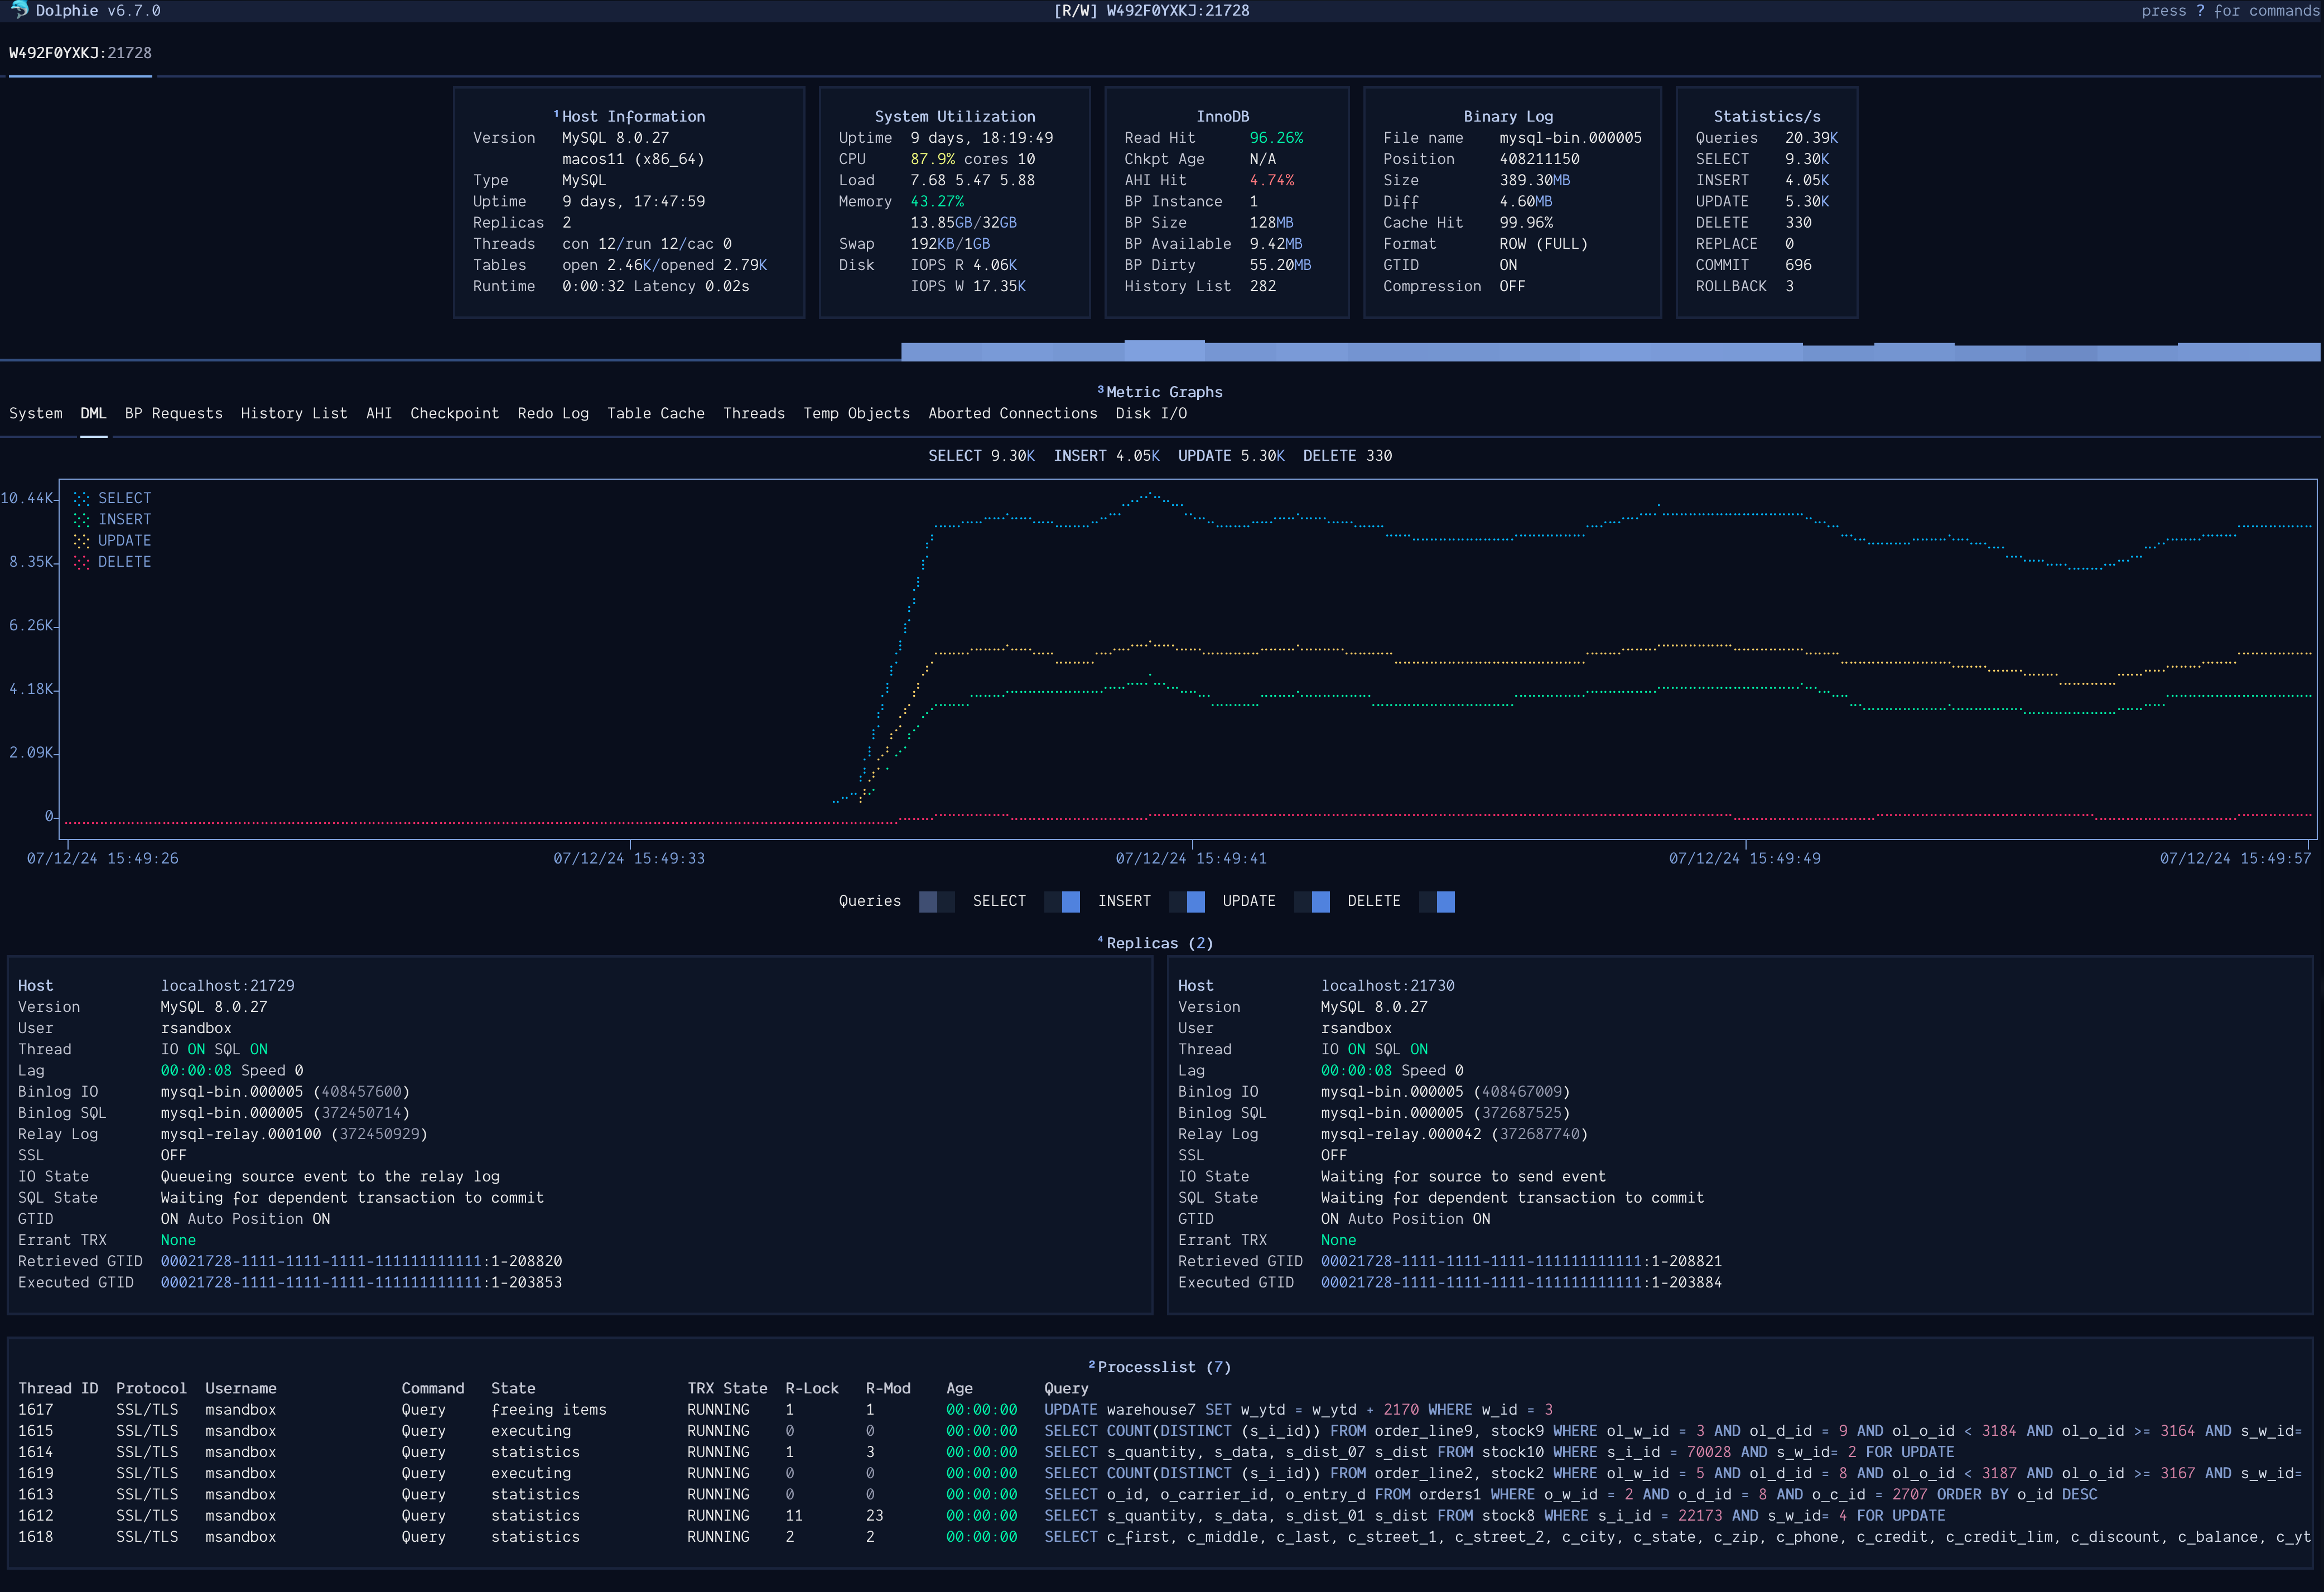Select the Checkpoint metric tab
Screen dimensions: 2324x1592
coord(454,413)
